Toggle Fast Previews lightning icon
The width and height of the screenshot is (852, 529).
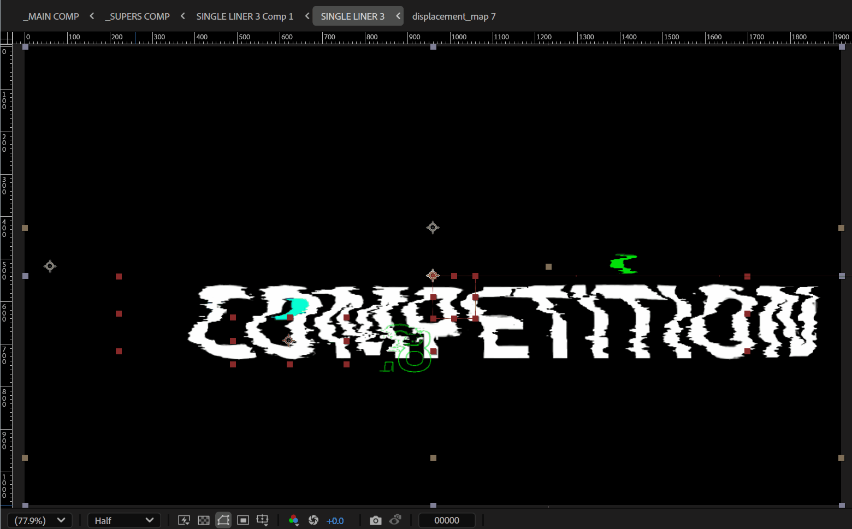tap(184, 520)
